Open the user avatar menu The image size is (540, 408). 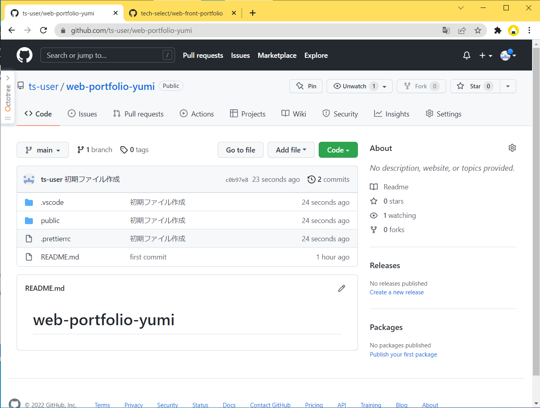pos(508,55)
